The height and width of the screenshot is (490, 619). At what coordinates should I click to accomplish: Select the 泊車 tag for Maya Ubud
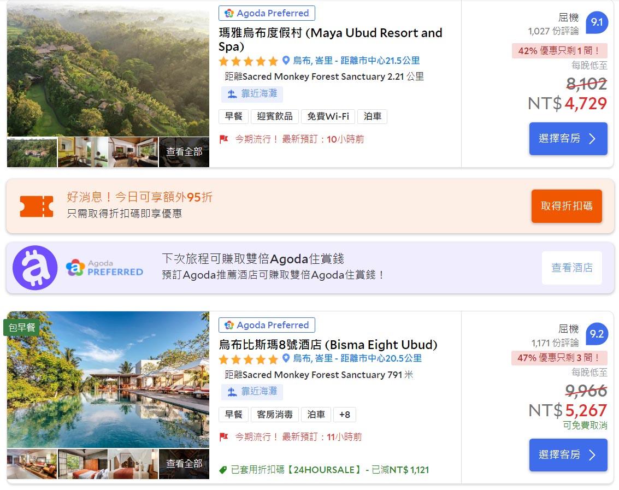coord(372,116)
